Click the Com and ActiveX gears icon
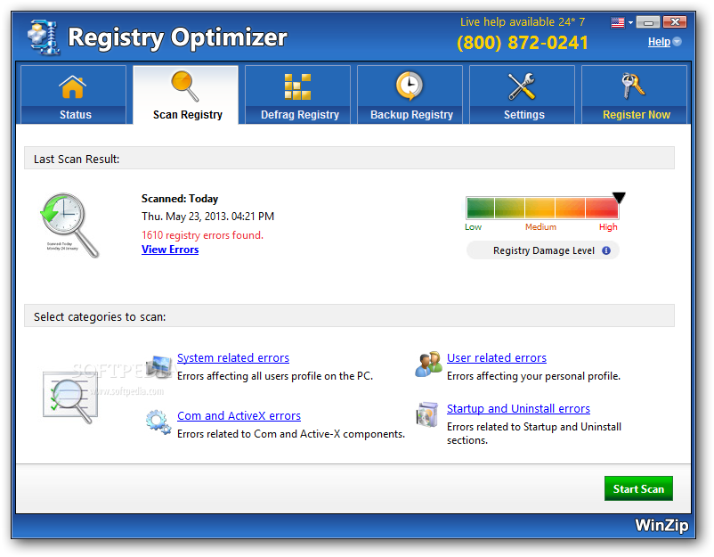This screenshot has height=557, width=714. (158, 422)
